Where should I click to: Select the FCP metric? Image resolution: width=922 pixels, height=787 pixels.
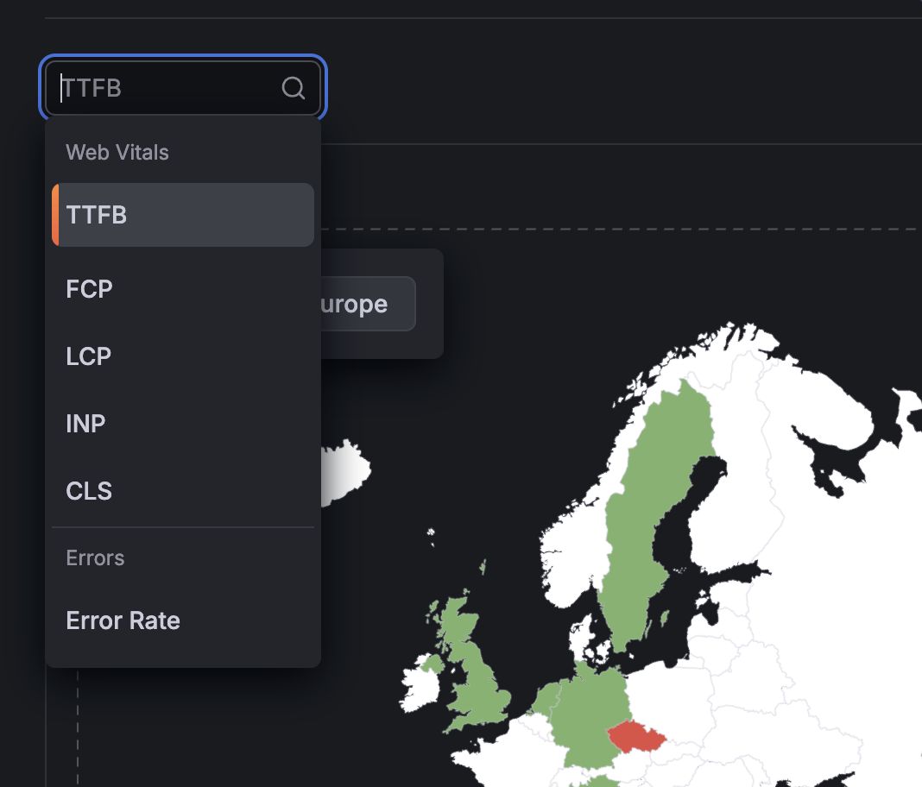88,288
